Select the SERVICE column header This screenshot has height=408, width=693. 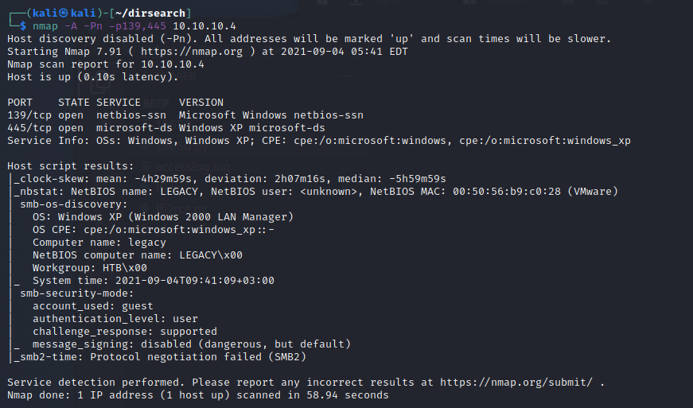[119, 103]
